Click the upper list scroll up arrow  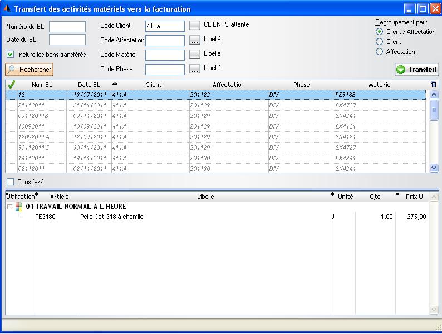434,95
